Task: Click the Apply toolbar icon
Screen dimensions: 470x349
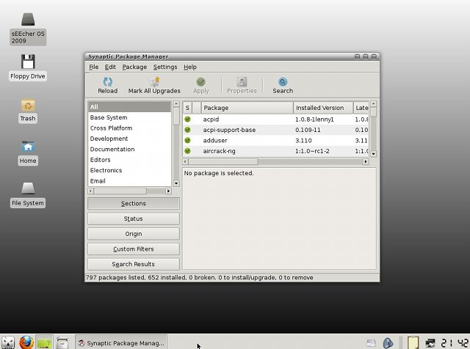Action: (200, 81)
